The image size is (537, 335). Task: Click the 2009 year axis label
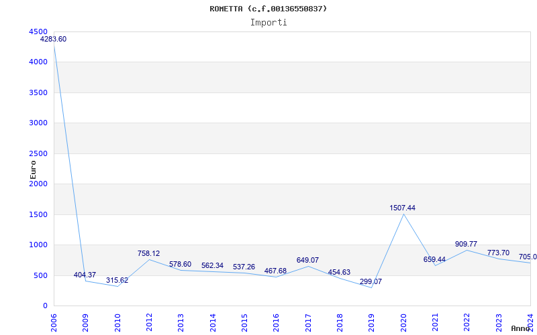(x=86, y=323)
